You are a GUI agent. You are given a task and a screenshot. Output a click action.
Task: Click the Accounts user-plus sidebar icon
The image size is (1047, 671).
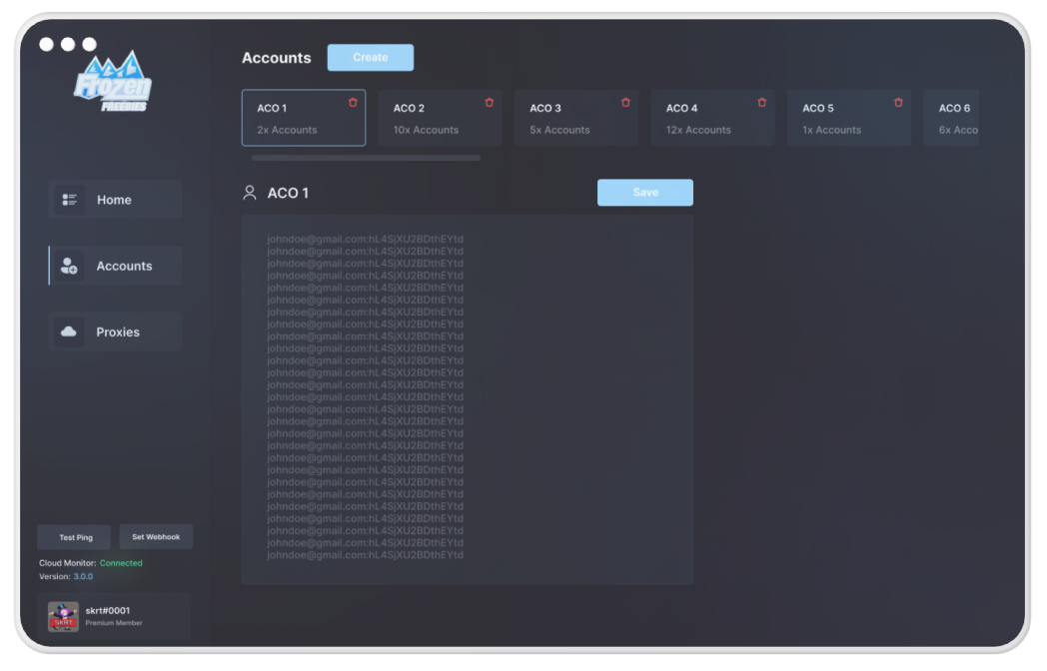[69, 266]
